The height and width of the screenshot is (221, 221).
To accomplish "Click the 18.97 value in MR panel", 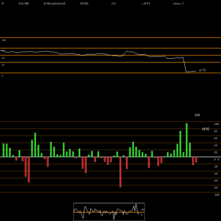I will 206,129.
